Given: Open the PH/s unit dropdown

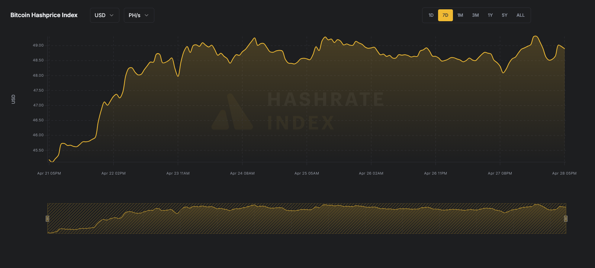Looking at the screenshot, I should tap(139, 15).
